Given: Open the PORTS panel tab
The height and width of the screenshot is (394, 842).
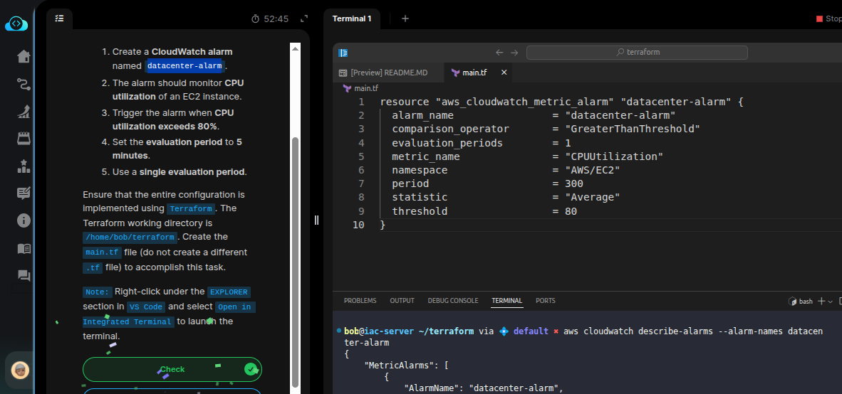Looking at the screenshot, I should pos(546,301).
